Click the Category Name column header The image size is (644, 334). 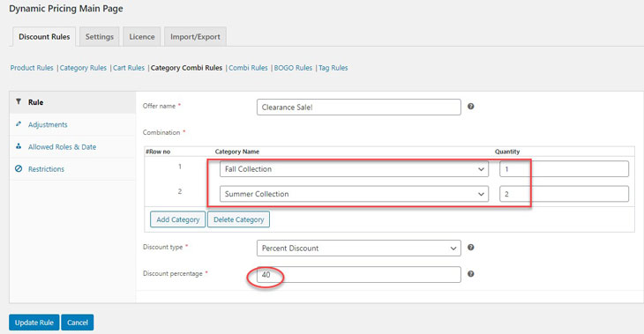(x=237, y=152)
